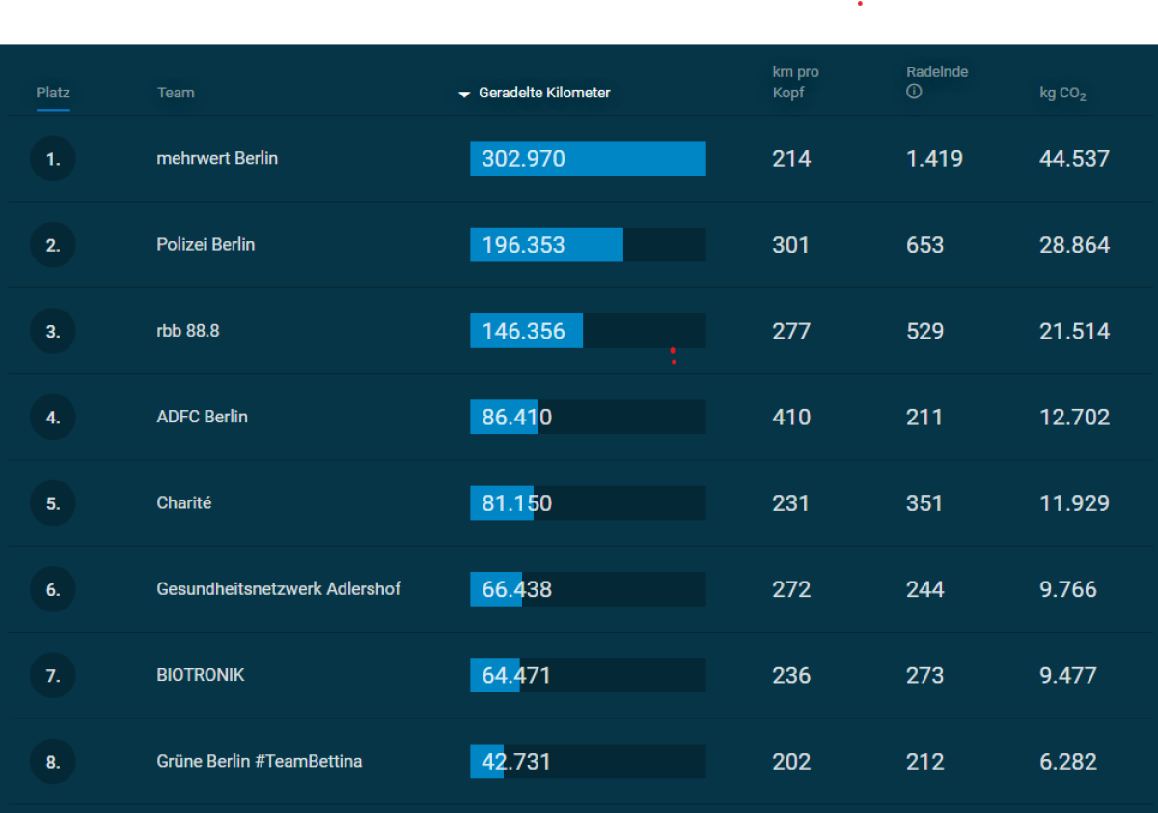Click km pro Kopf value 272 in Gesundheitsnetzwerk row
The height and width of the screenshot is (813, 1158).
coord(791,589)
